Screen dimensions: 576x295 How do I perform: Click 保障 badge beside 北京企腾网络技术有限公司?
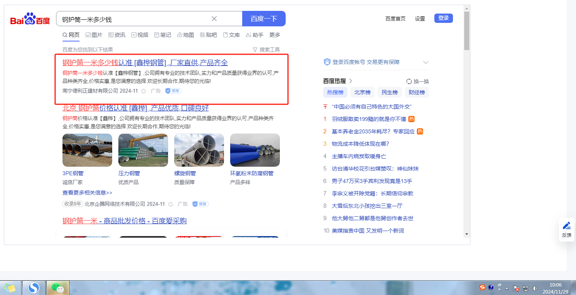click(200, 204)
